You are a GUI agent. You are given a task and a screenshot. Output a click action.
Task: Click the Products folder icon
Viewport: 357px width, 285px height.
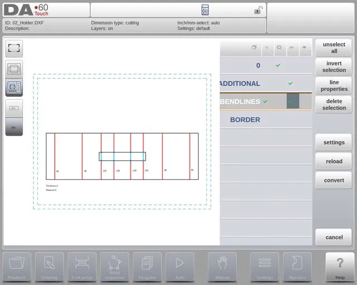click(x=17, y=266)
